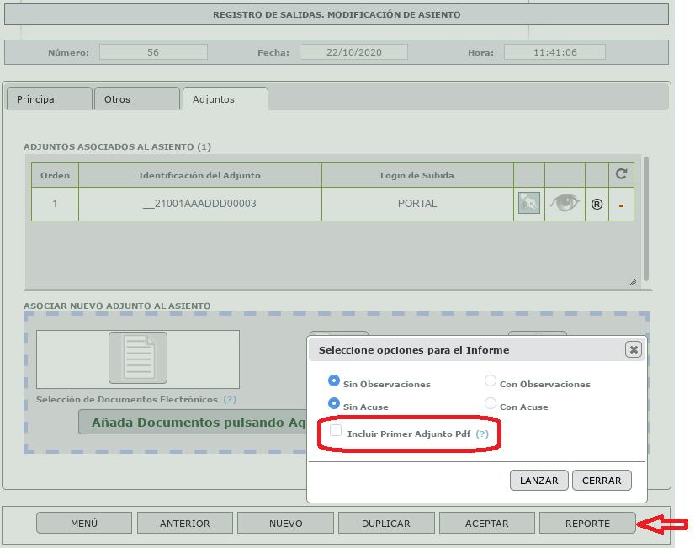Launch the report with LANZAR

pyautogui.click(x=539, y=481)
